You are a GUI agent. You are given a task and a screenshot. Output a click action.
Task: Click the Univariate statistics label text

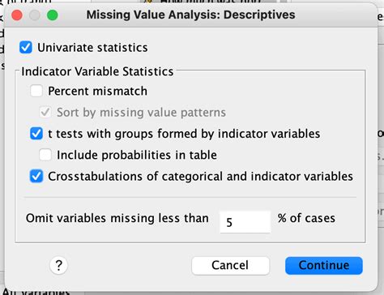coord(92,48)
